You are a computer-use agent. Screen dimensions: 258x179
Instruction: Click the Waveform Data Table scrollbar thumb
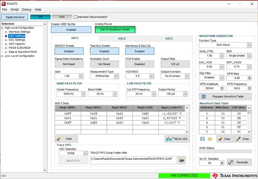point(249,112)
